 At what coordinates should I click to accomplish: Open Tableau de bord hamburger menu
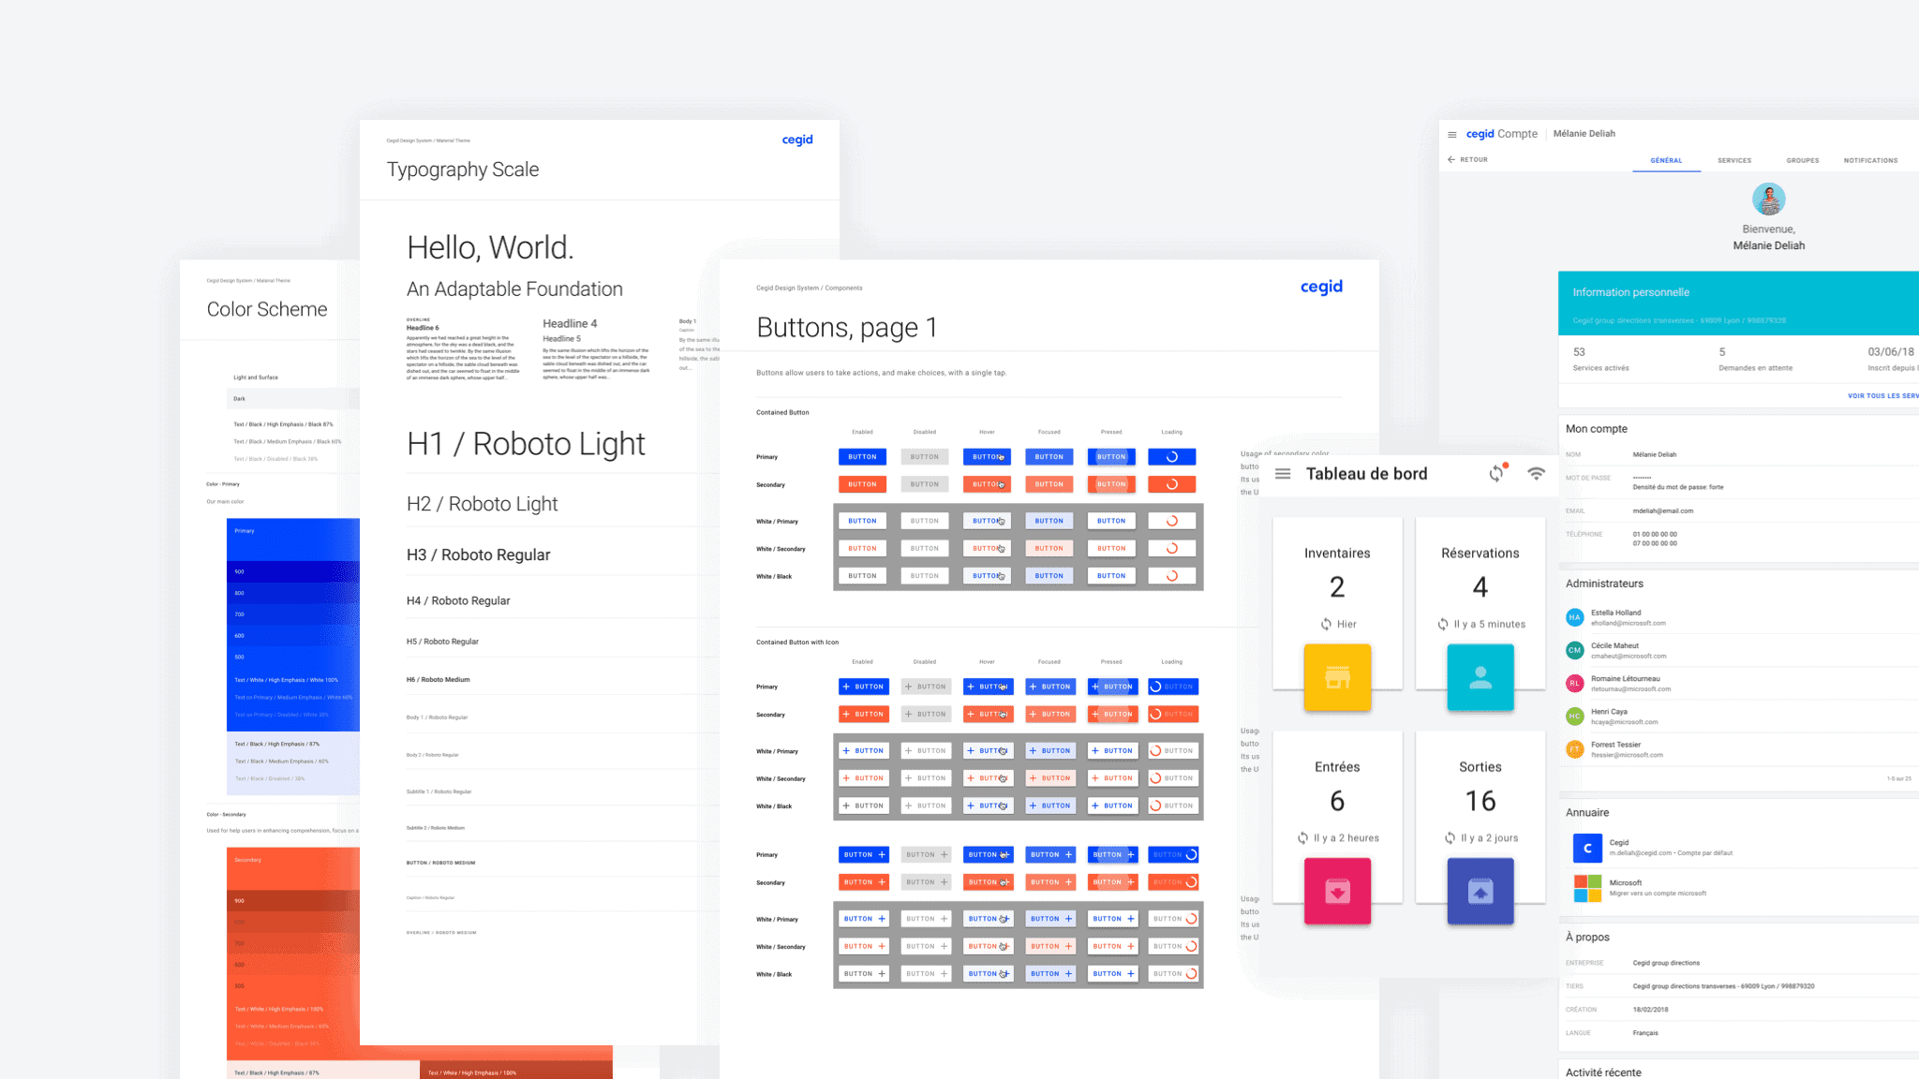[1283, 474]
